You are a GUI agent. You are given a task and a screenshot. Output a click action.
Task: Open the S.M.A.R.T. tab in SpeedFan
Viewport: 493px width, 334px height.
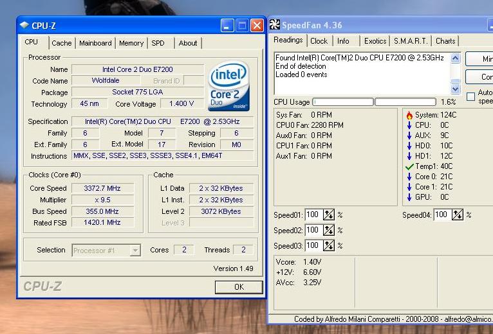[411, 41]
